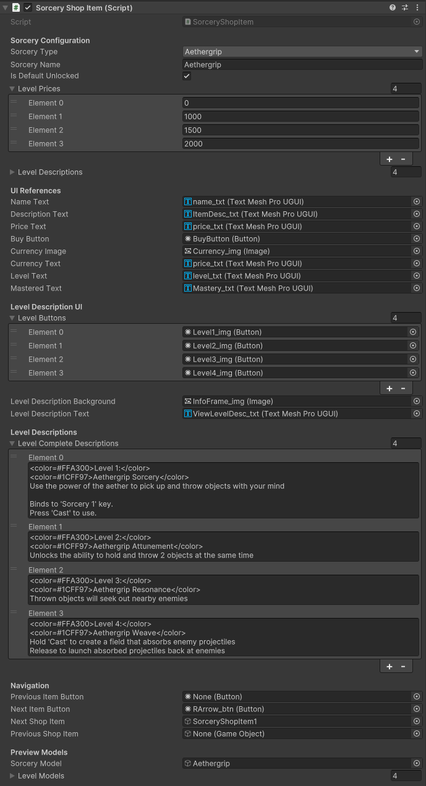Remove element from Level Buttons list
This screenshot has width=426, height=786.
click(x=403, y=389)
